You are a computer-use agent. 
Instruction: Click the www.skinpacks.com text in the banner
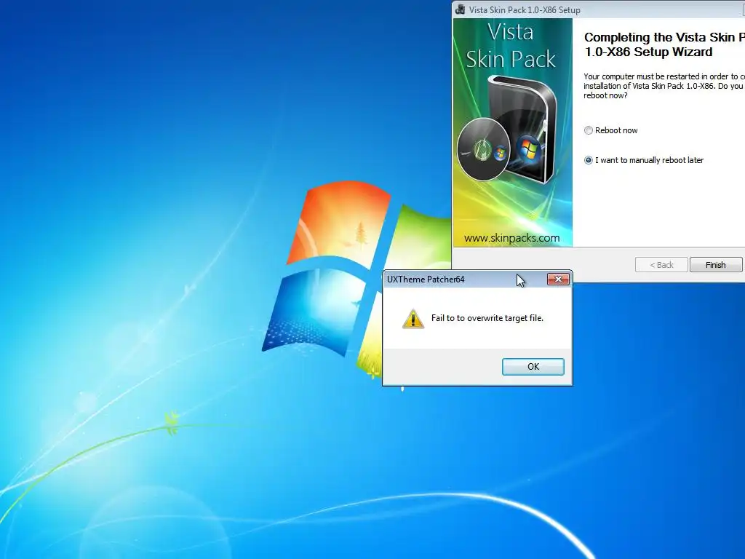511,238
